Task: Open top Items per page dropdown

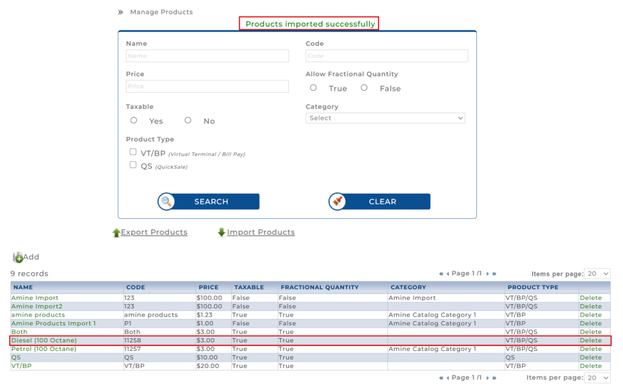Action: coord(597,274)
